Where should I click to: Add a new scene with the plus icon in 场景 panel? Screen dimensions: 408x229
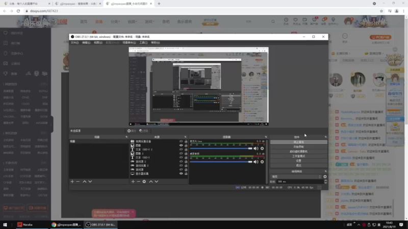(72, 182)
